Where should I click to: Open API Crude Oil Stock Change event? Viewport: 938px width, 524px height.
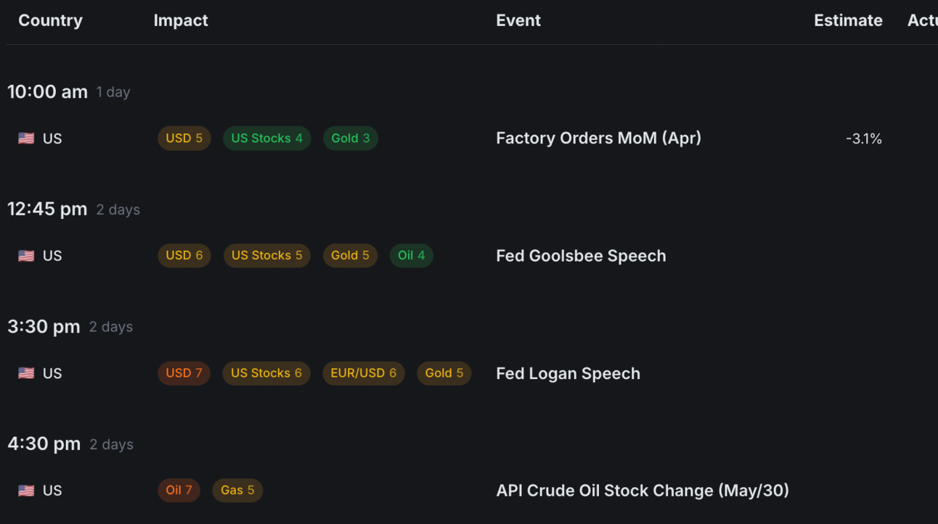click(642, 491)
